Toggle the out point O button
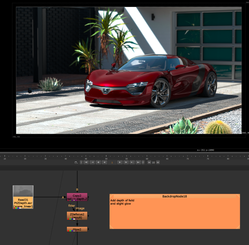This screenshot has width=249, height=245. 143,162
